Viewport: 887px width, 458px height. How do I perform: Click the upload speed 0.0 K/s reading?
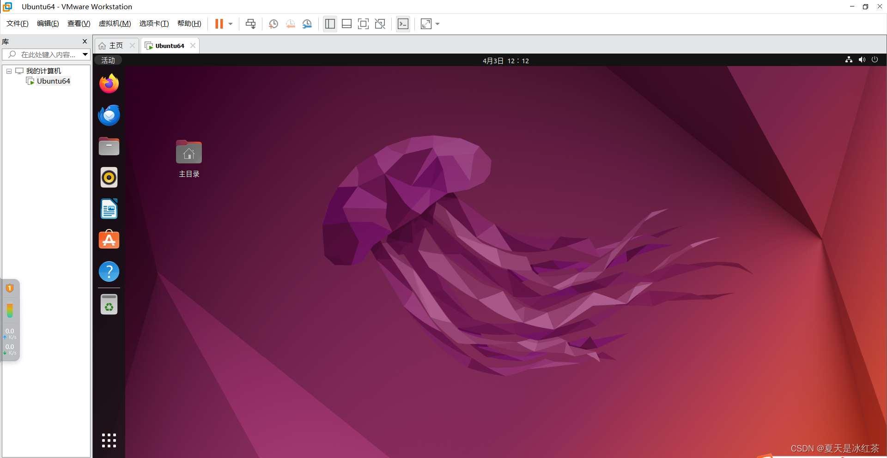click(x=10, y=334)
